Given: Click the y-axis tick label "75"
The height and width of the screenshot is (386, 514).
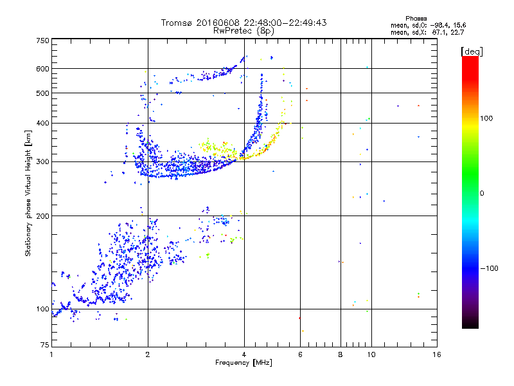Looking at the screenshot, I should (45, 345).
